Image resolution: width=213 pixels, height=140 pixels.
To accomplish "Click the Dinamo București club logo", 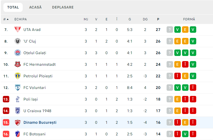I will click(x=17, y=122).
